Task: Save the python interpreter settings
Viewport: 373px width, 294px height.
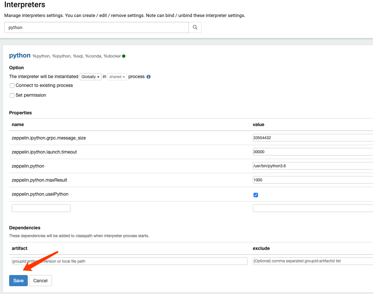Action: 18,281
